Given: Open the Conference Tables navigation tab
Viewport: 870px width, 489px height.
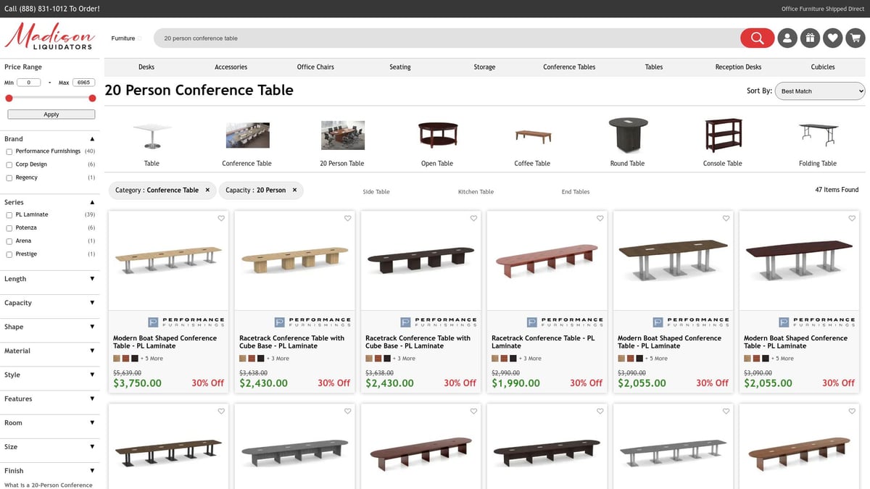Looking at the screenshot, I should (568, 66).
